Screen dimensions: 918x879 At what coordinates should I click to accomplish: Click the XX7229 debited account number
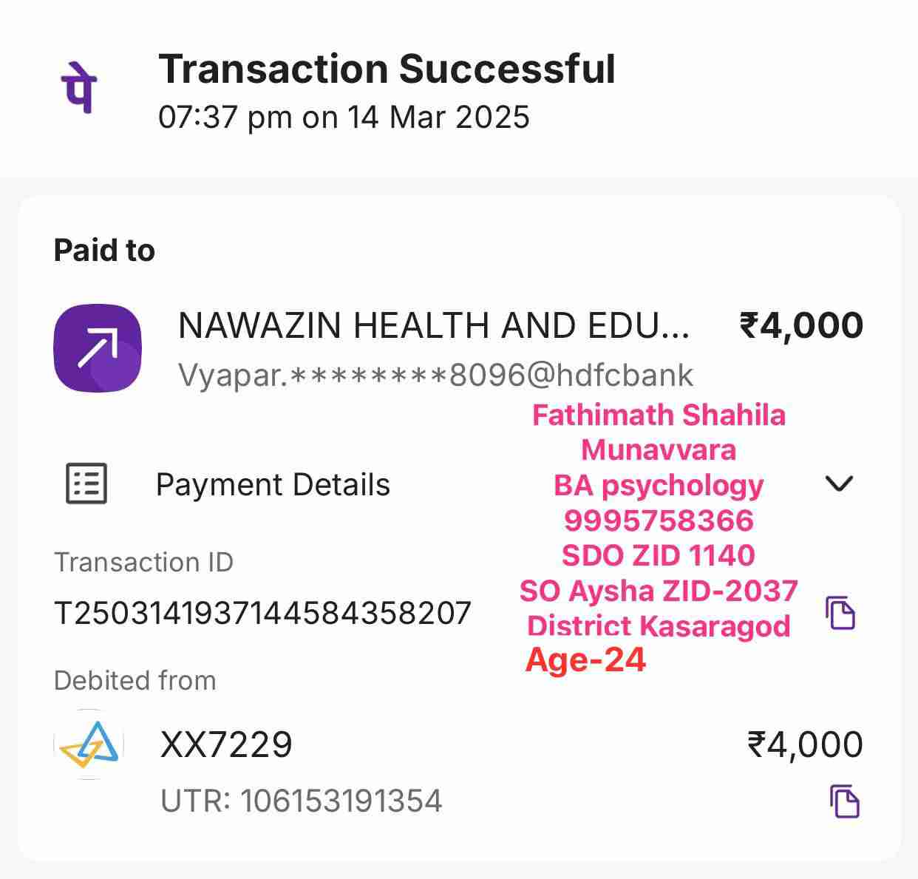226,744
